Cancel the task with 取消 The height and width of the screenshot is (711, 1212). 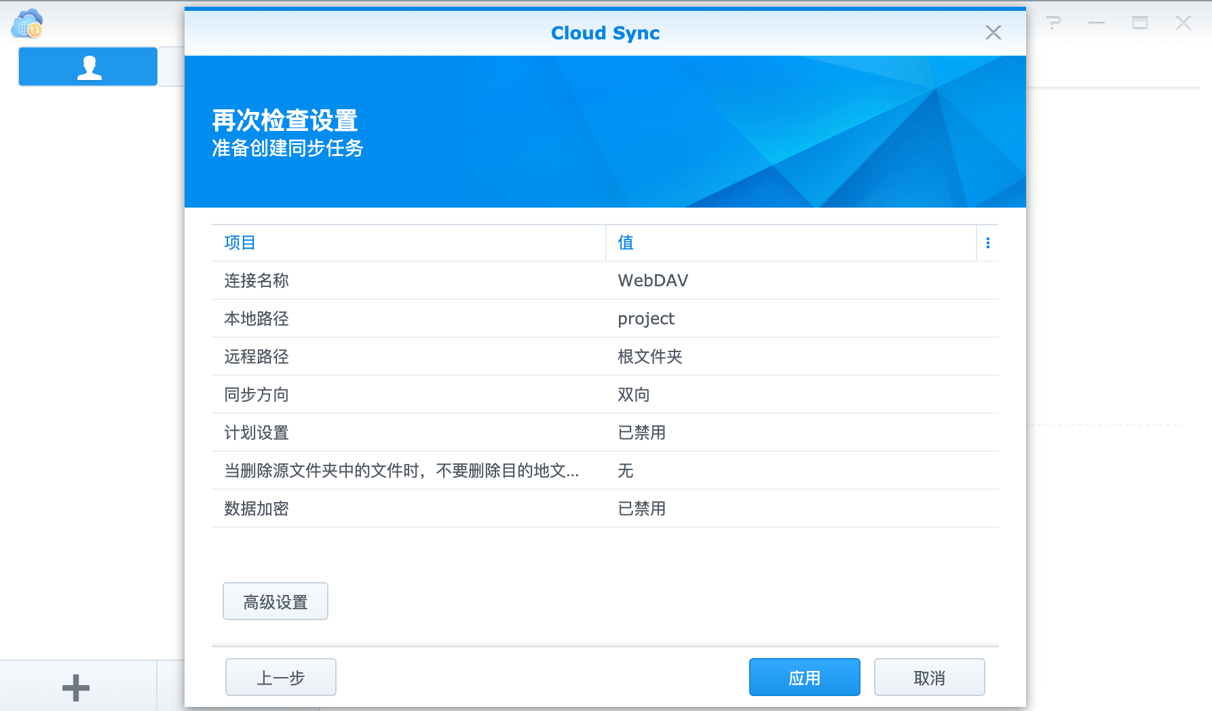929,676
